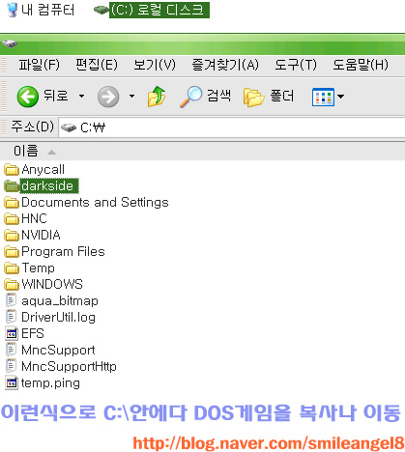Select the Documents and Settings folder icon
The width and height of the screenshot is (405, 452).
point(12,203)
